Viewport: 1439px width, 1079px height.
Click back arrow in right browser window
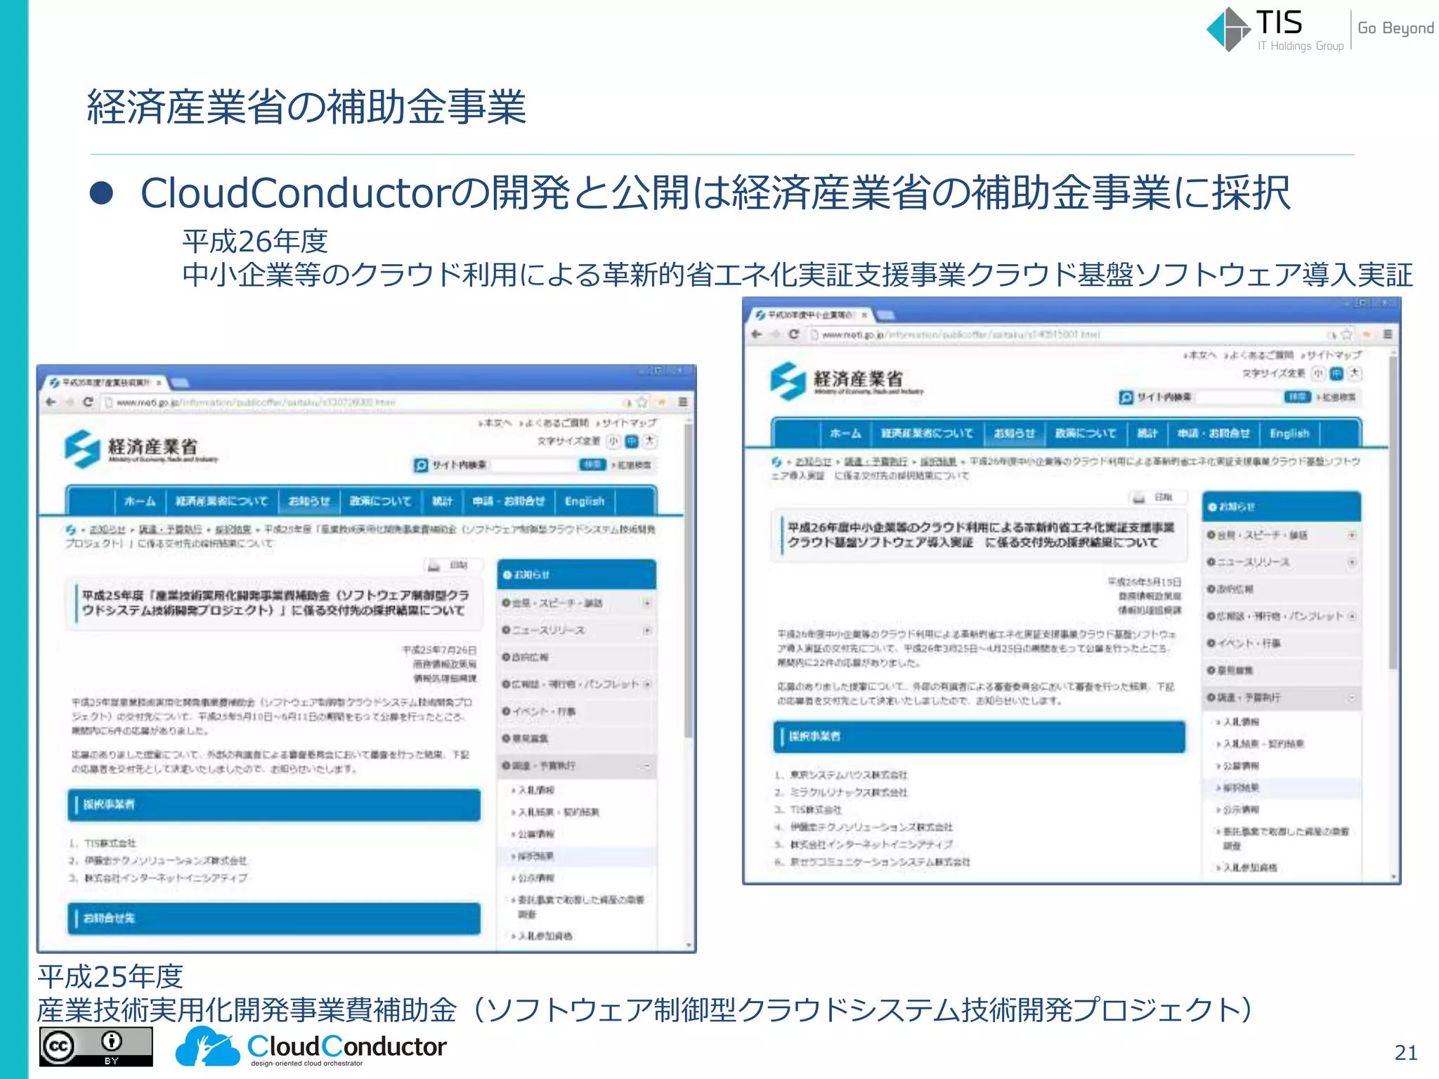pos(756,334)
